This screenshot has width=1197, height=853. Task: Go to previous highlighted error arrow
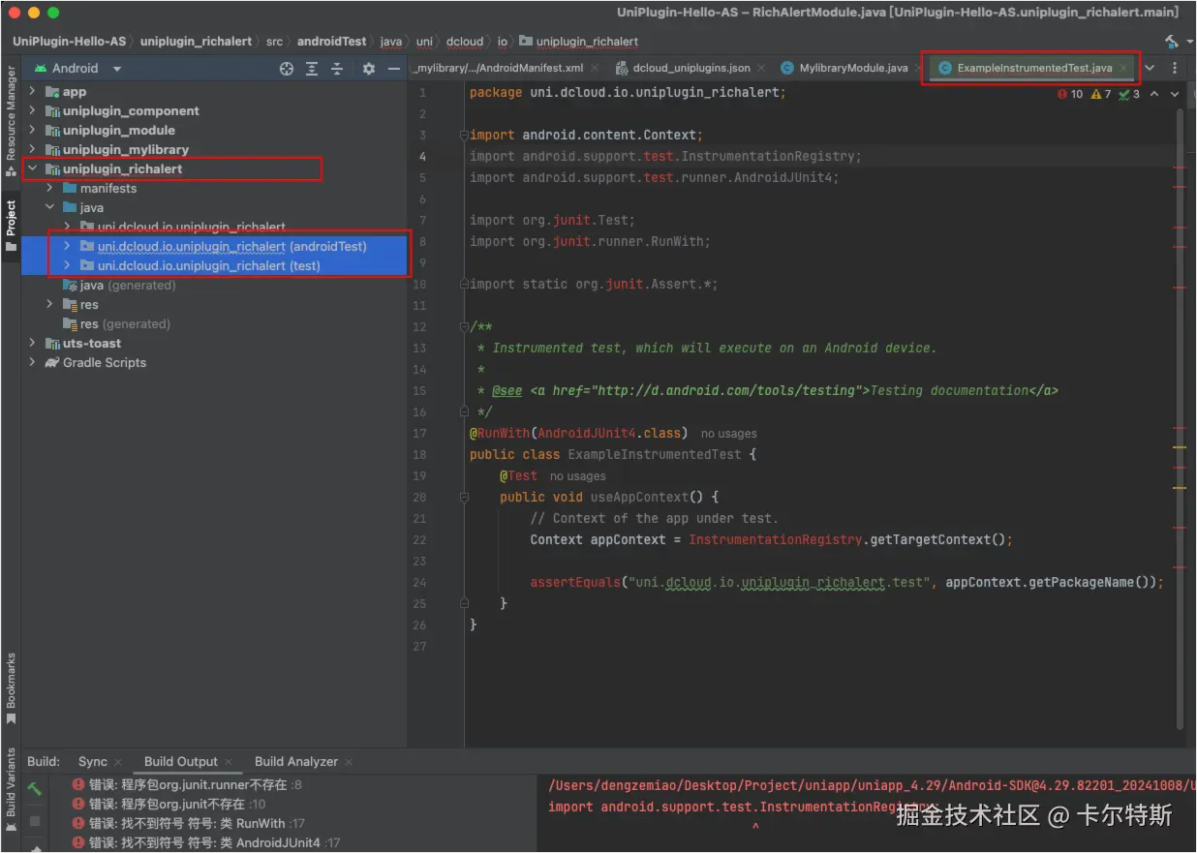1156,94
